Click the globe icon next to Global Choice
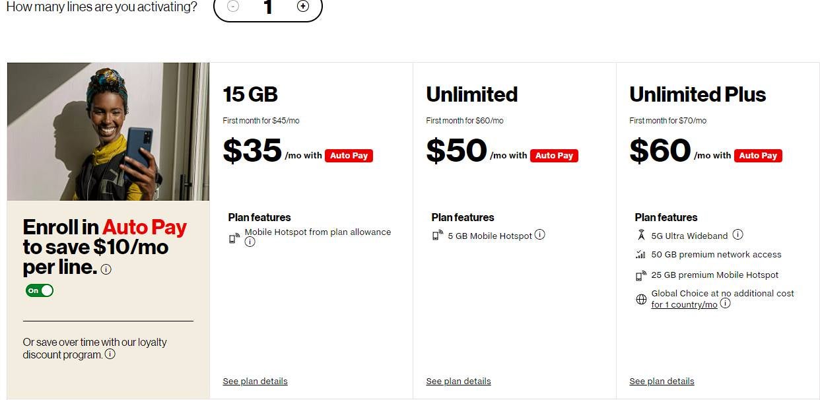This screenshot has height=400, width=820. tap(640, 299)
